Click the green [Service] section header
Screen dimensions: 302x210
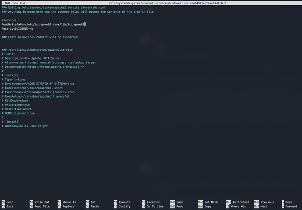coord(9,20)
